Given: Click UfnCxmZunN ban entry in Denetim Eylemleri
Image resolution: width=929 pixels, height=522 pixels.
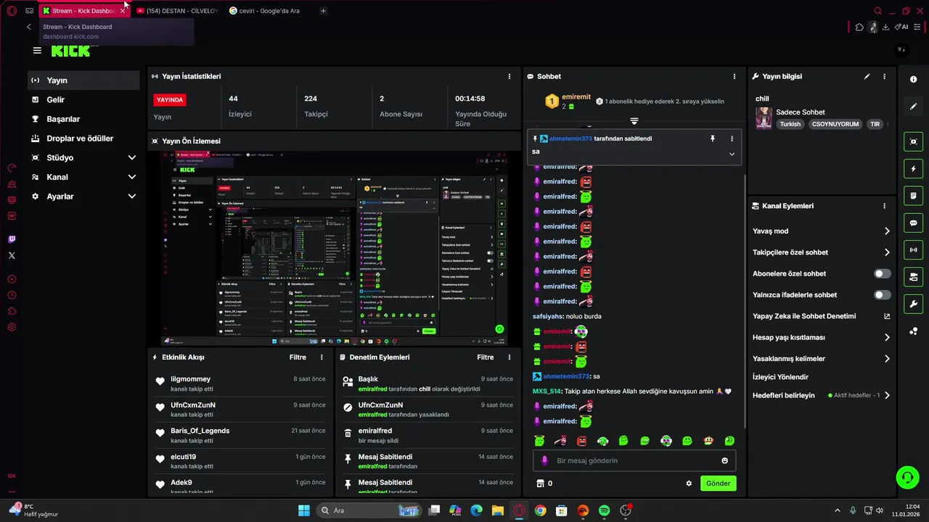Looking at the screenshot, I should (428, 410).
